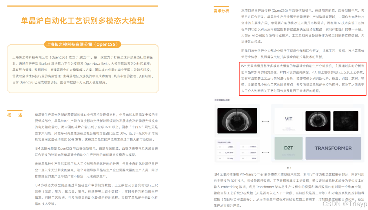Click the green D2T block

tap(289, 148)
